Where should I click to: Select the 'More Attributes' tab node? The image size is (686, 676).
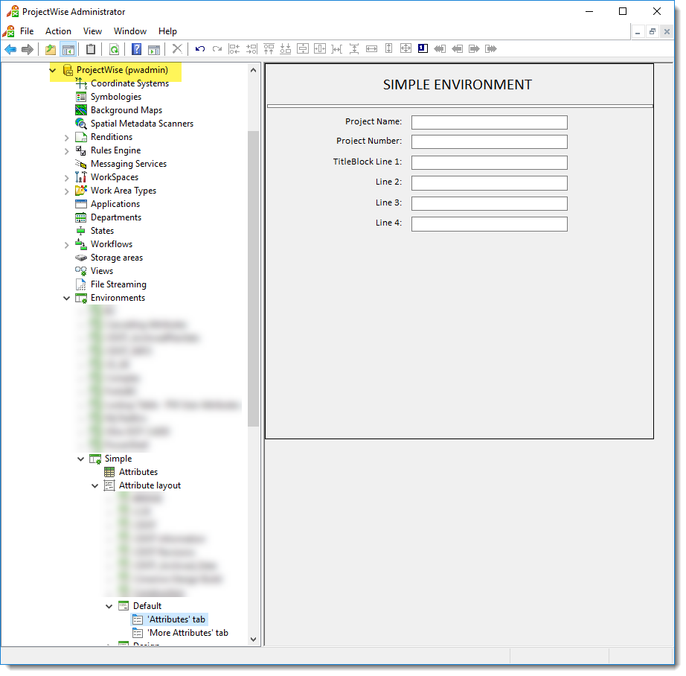[187, 633]
